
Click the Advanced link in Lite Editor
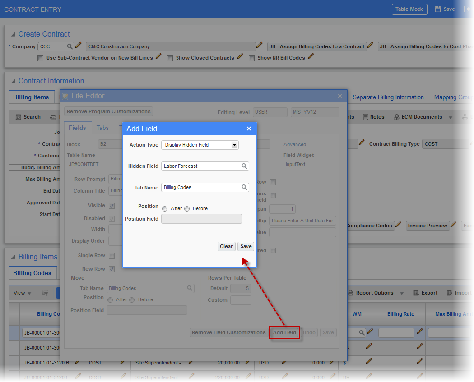click(x=295, y=144)
